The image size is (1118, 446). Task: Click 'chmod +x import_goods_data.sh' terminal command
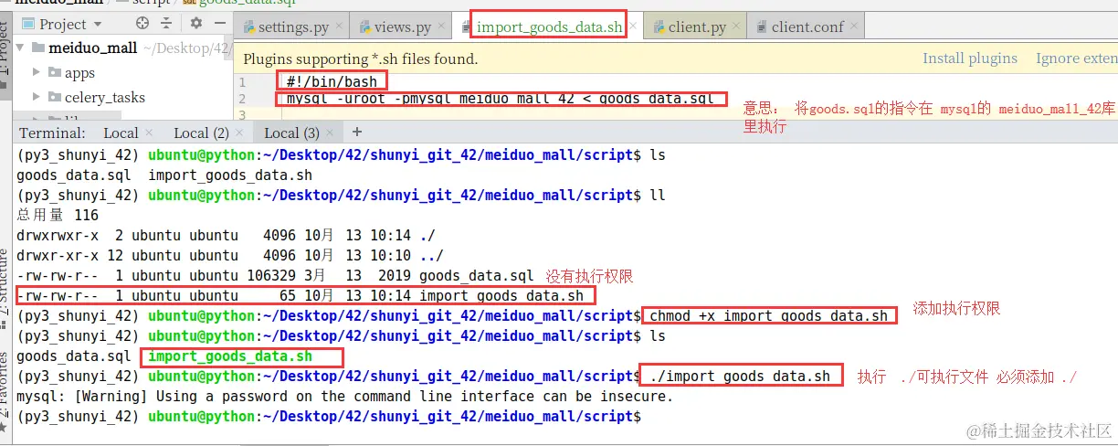(x=768, y=316)
